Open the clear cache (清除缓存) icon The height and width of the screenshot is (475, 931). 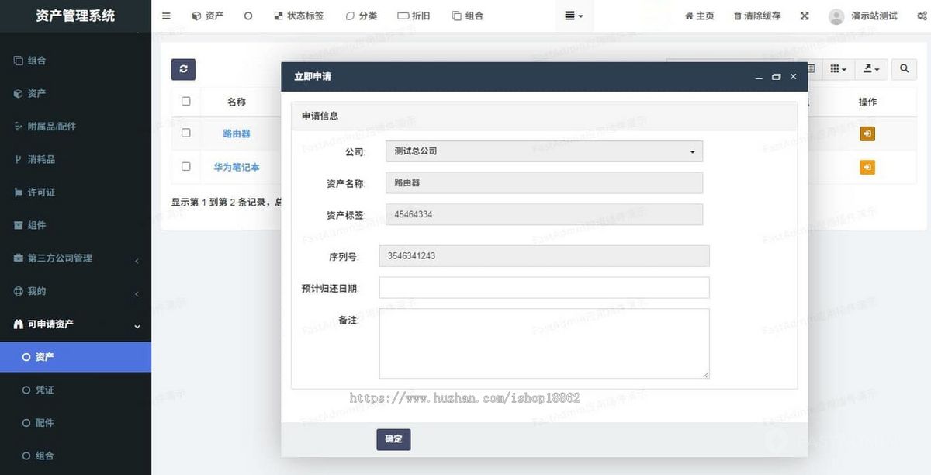tap(756, 15)
